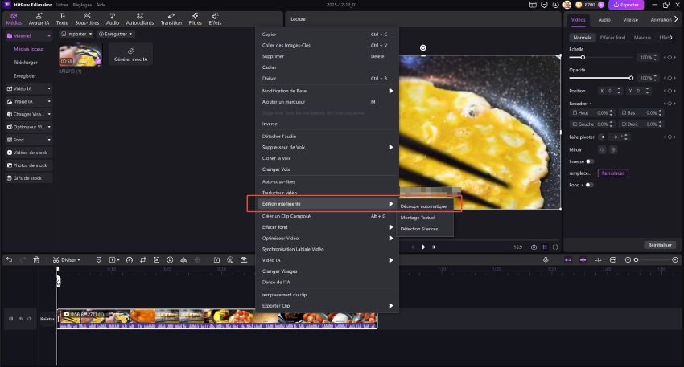The image size is (684, 367).
Task: Click Générer avec IA card
Action: pos(131,54)
